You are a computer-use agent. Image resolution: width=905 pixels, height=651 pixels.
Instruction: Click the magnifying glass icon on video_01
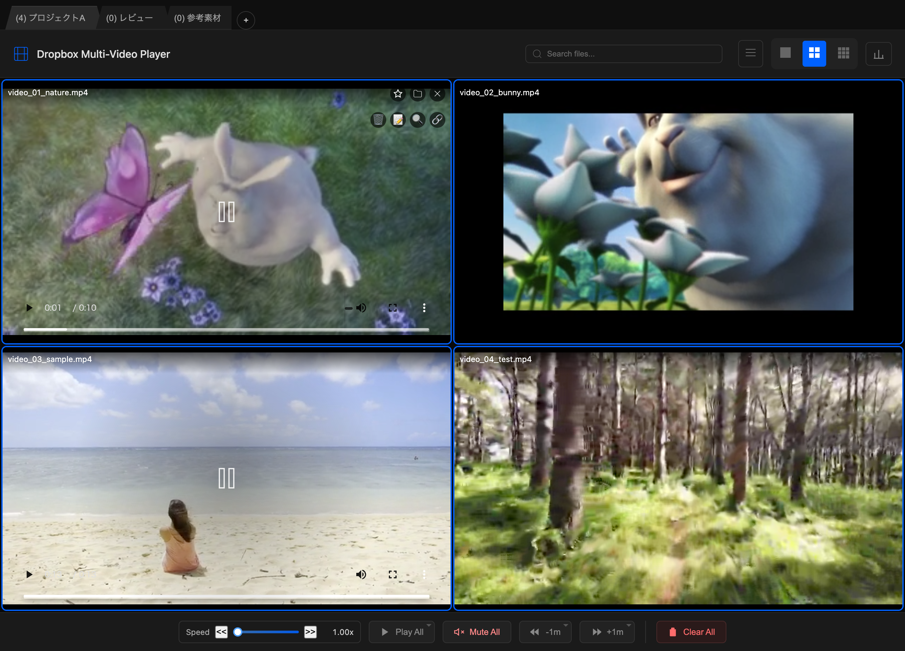point(417,120)
